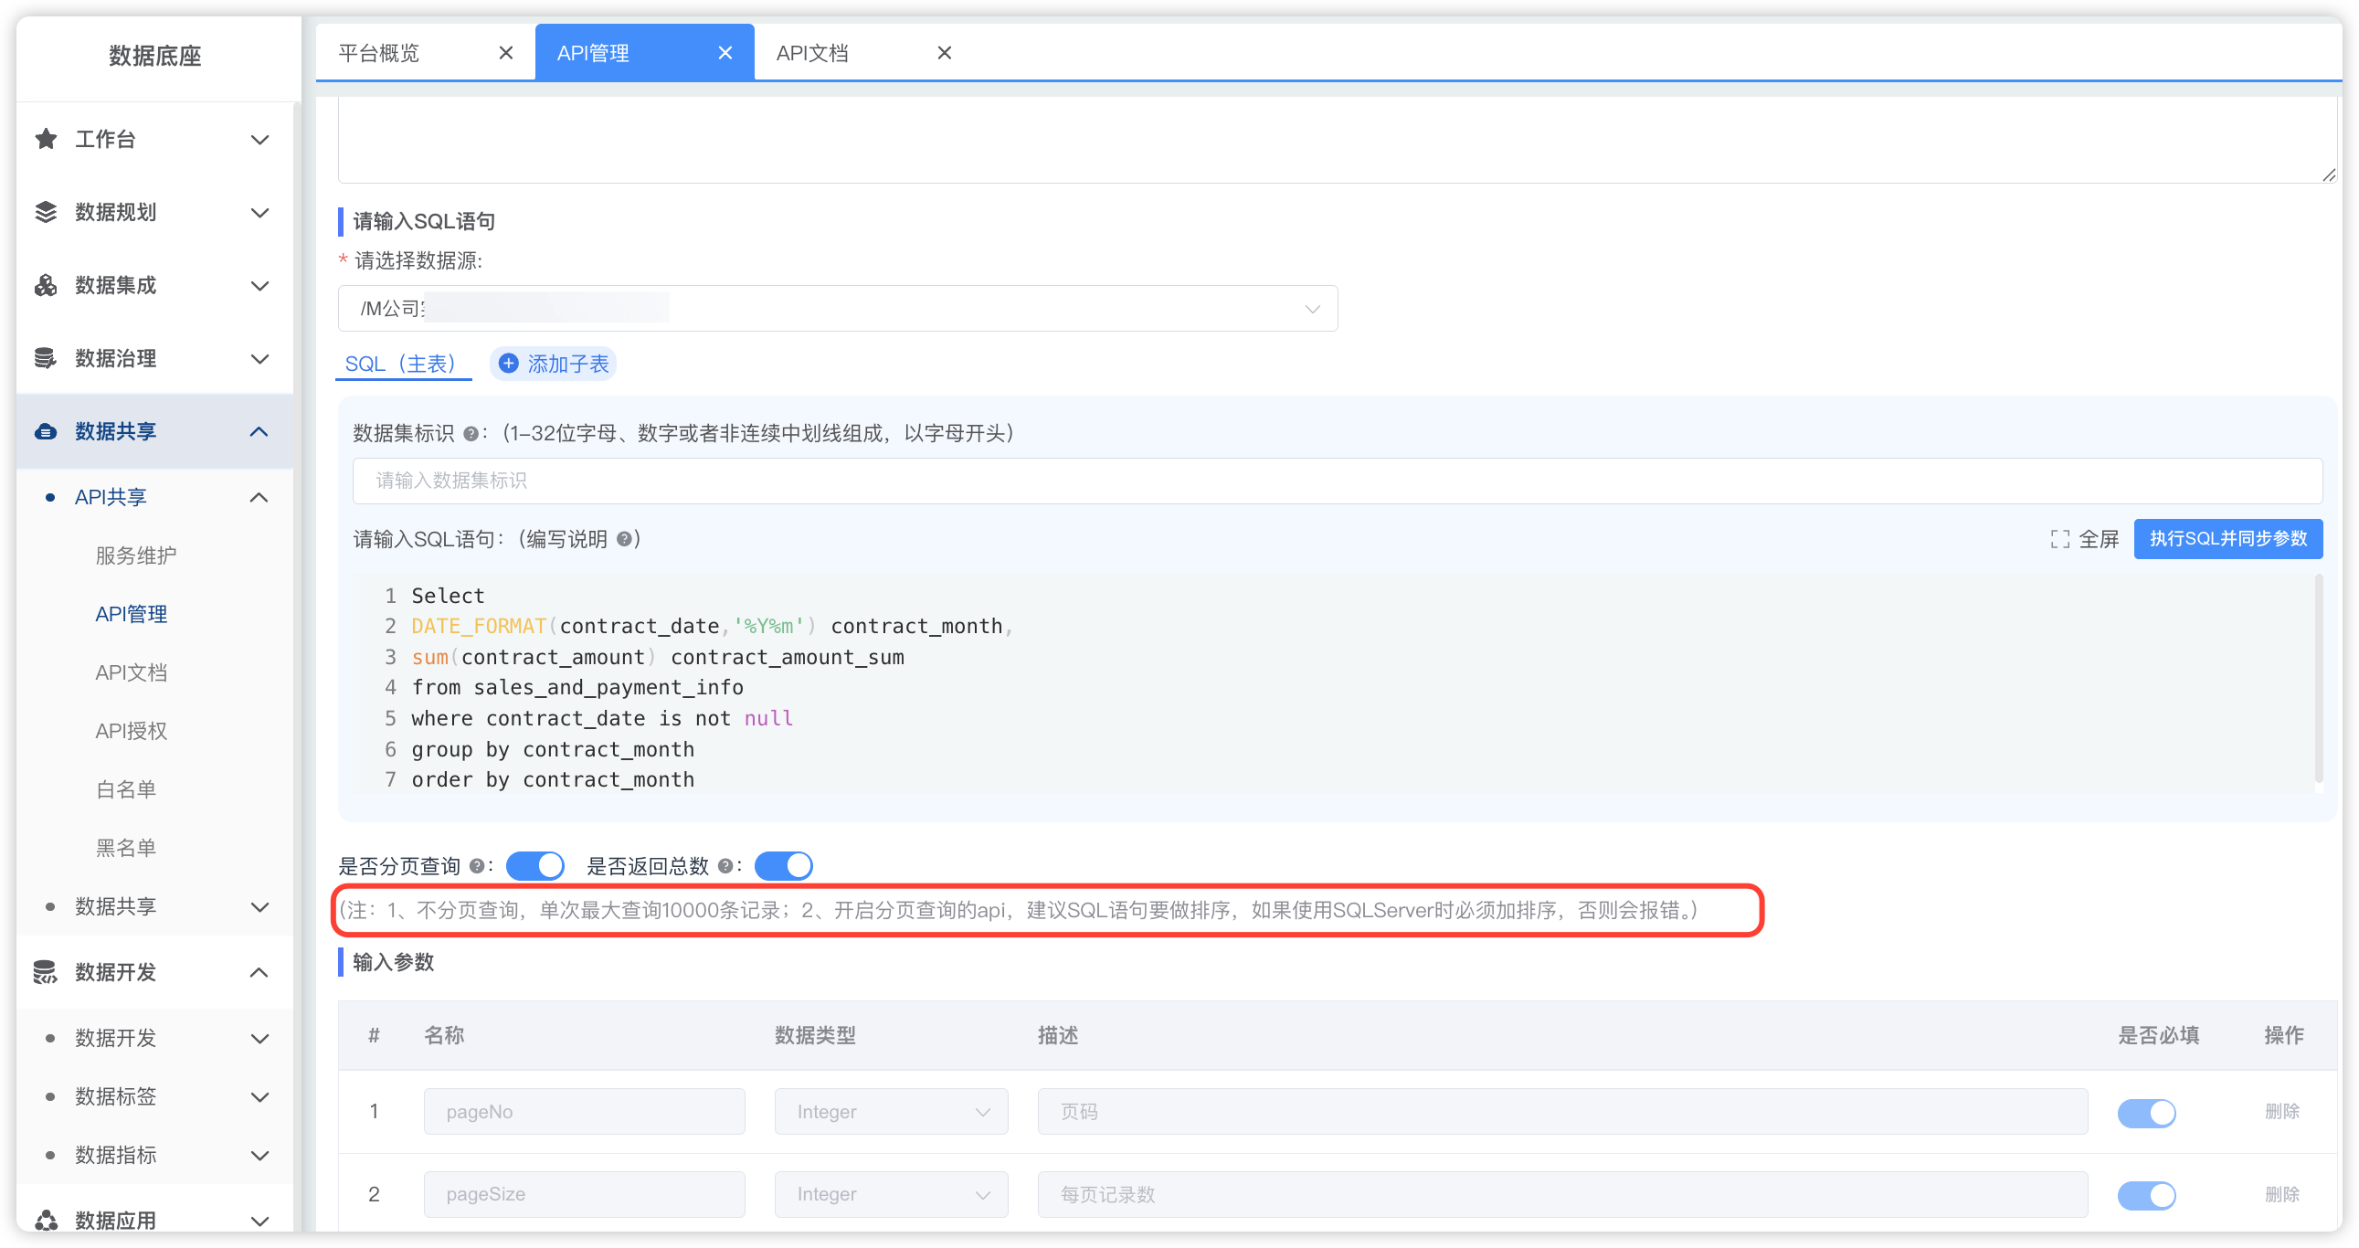Click the 请输入数据集标识 input field
The image size is (2359, 1248).
click(x=1337, y=481)
